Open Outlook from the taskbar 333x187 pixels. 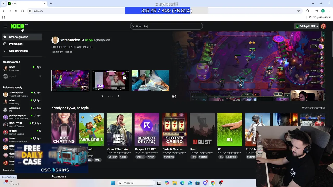(x=190, y=183)
